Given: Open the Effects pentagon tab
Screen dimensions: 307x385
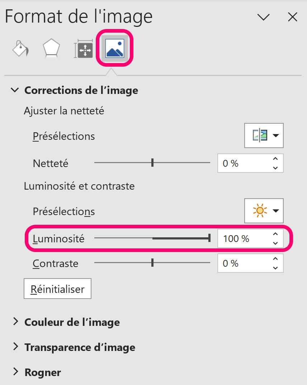Looking at the screenshot, I should 51,48.
